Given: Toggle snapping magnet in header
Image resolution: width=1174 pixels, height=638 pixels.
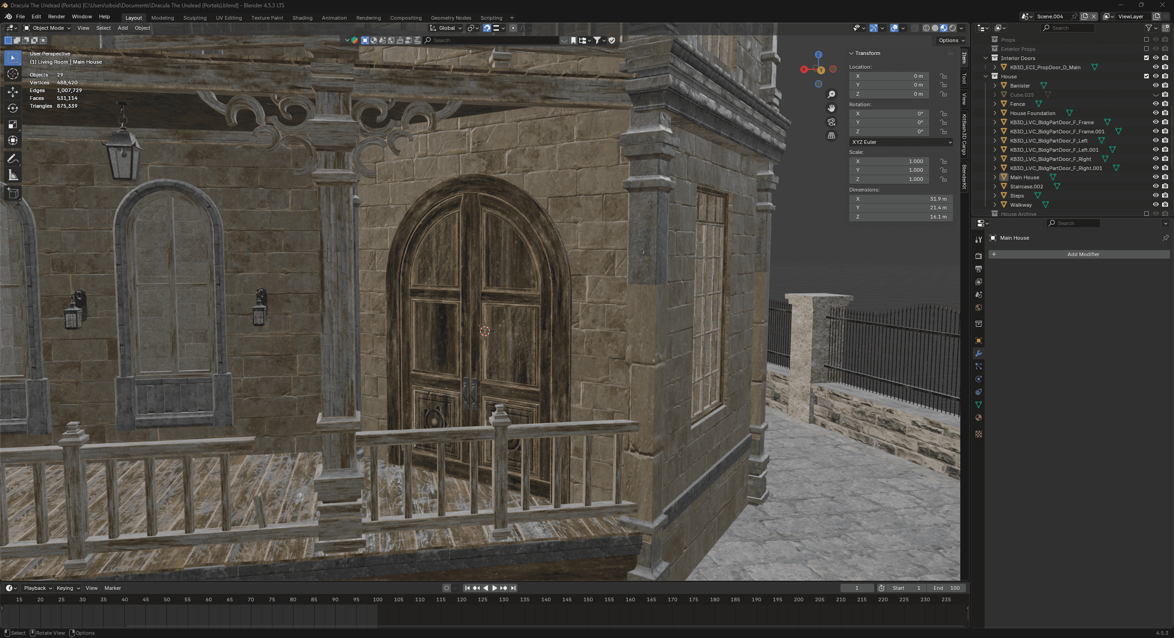Looking at the screenshot, I should click(487, 28).
